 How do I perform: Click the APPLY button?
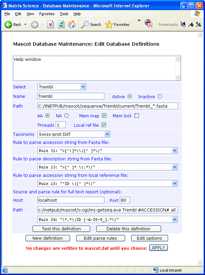[159, 248]
